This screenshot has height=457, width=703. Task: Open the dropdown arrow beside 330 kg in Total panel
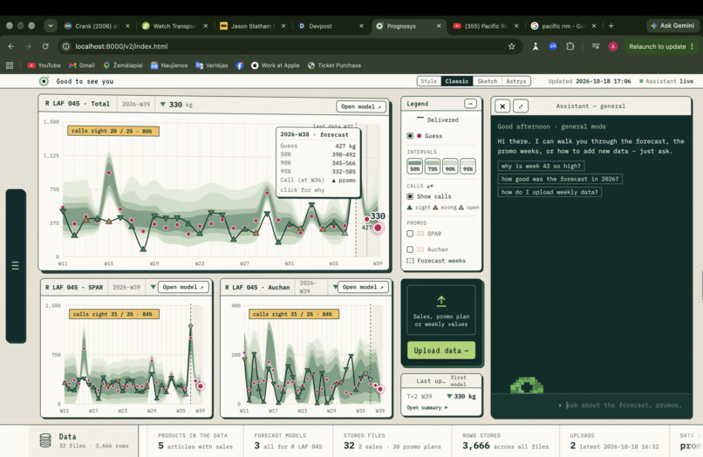(x=163, y=104)
